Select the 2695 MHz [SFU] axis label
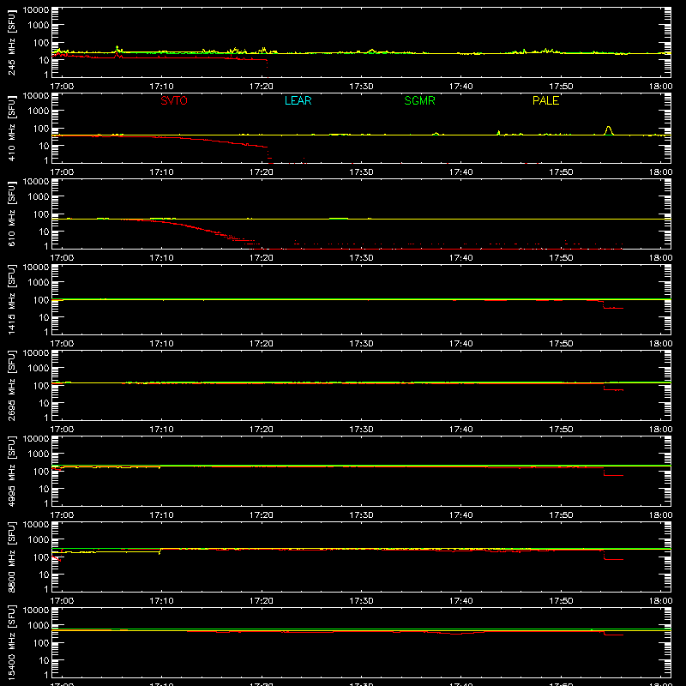The width and height of the screenshot is (686, 686). [x=12, y=385]
